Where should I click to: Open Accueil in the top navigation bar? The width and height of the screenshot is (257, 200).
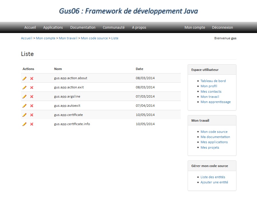pyautogui.click(x=30, y=28)
